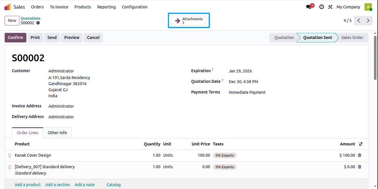Open the Attachments 2 button

point(189,20)
